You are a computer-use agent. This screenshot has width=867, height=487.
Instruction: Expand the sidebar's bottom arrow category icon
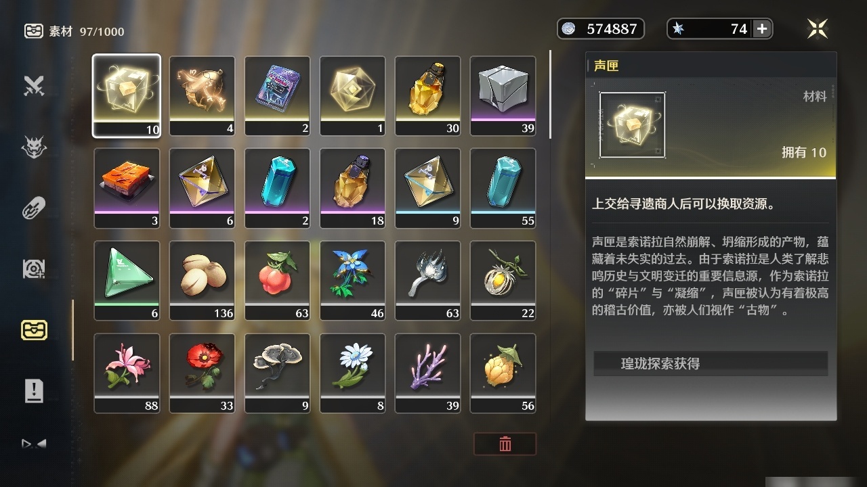[34, 444]
